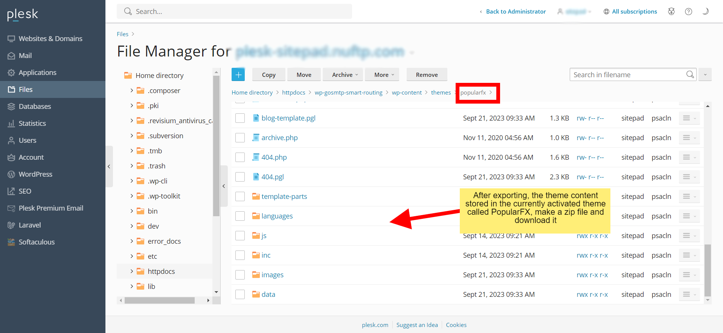Click the file list vertical scrollbar thumb

coord(708,270)
